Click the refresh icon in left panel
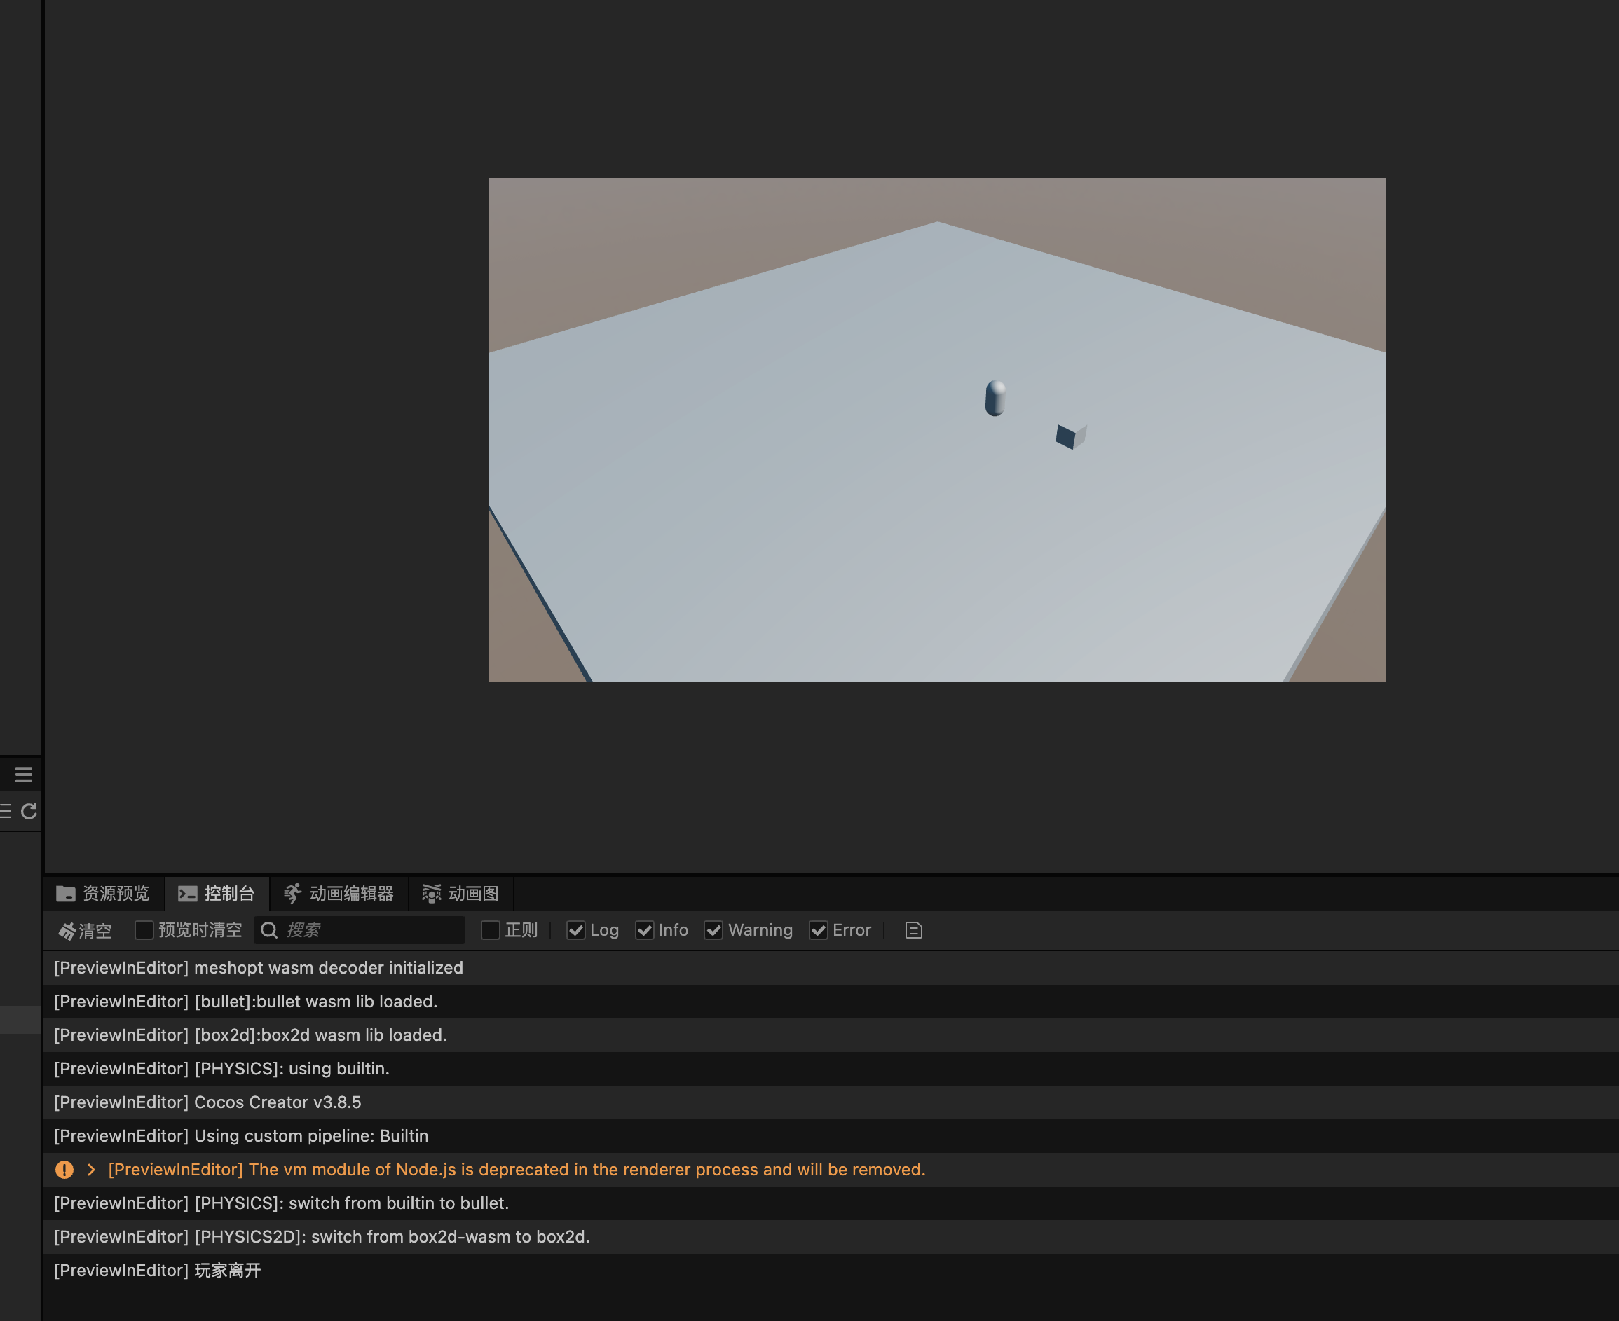This screenshot has height=1321, width=1619. tap(29, 811)
